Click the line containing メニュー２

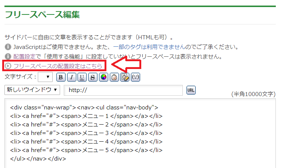pos(86,125)
